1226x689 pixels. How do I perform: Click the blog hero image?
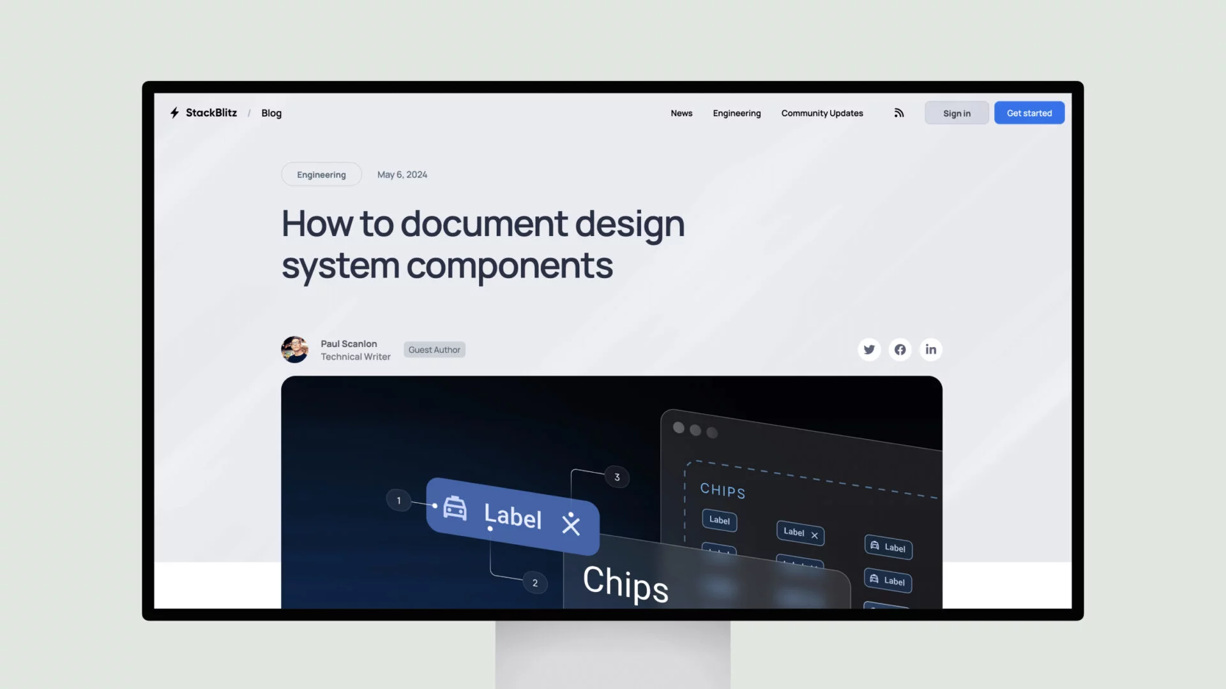pyautogui.click(x=612, y=493)
